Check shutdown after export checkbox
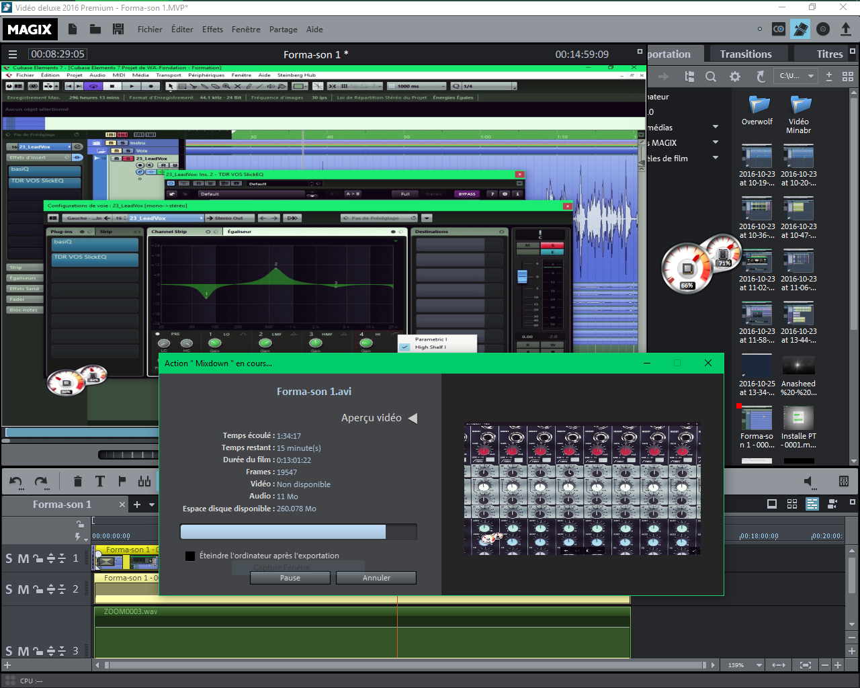This screenshot has height=688, width=860. 190,556
